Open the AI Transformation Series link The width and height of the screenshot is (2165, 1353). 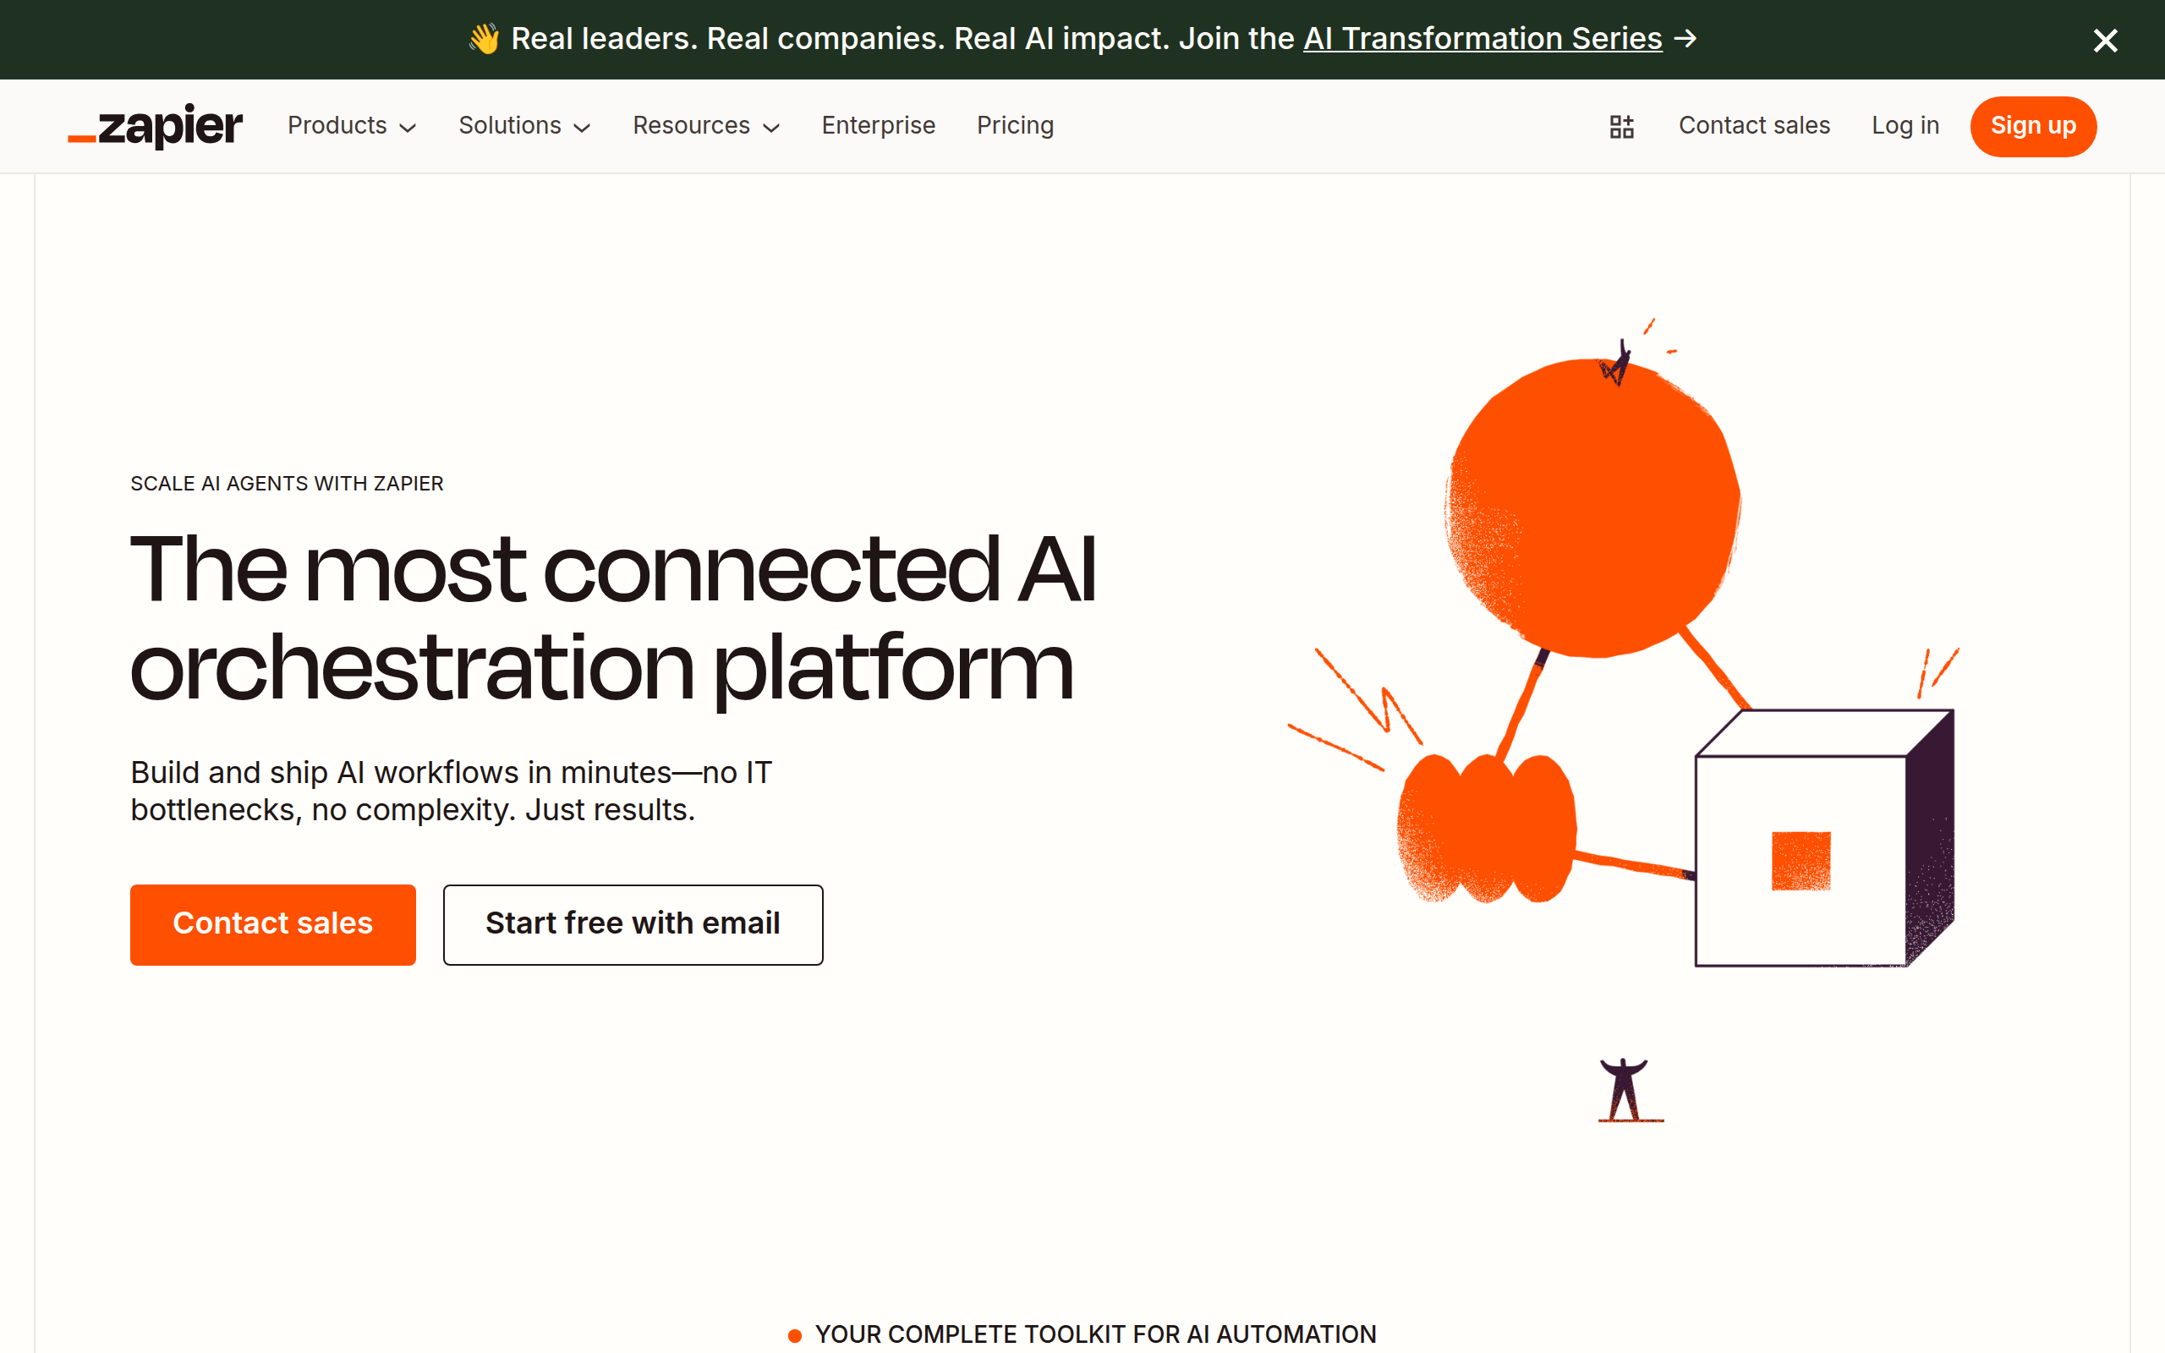point(1482,39)
